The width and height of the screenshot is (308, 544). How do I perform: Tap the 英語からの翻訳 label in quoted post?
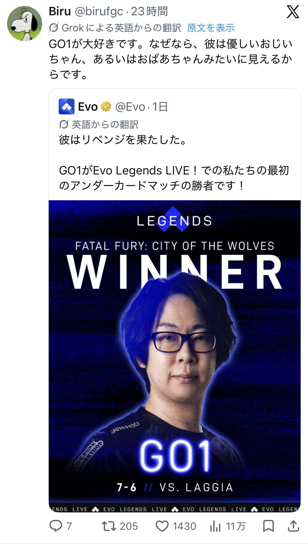click(x=105, y=124)
